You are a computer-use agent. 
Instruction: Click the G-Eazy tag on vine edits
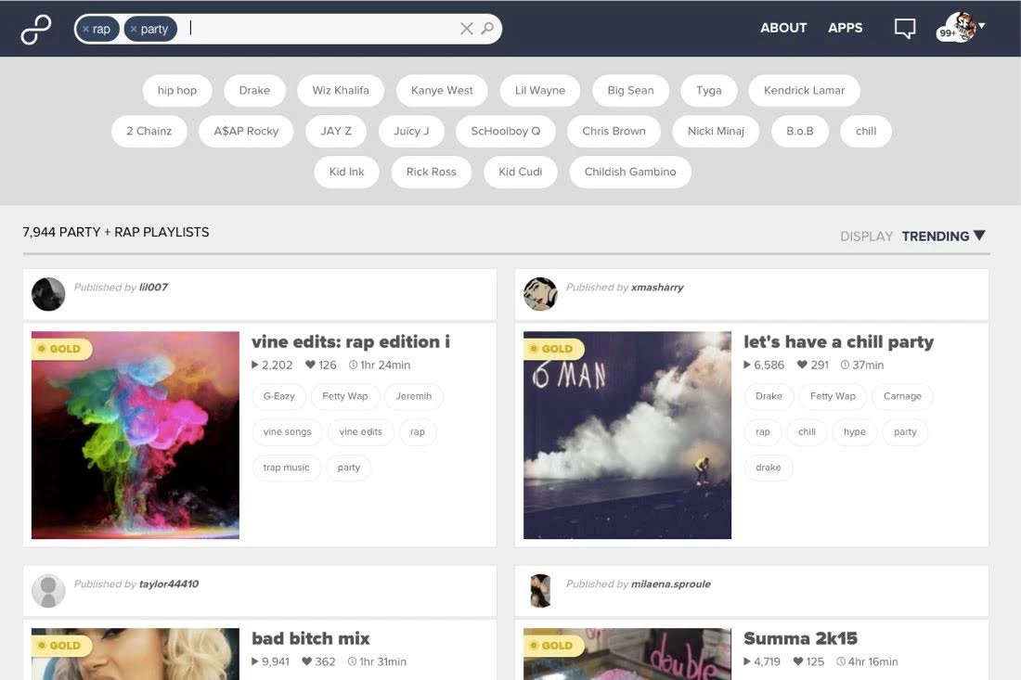coord(278,396)
